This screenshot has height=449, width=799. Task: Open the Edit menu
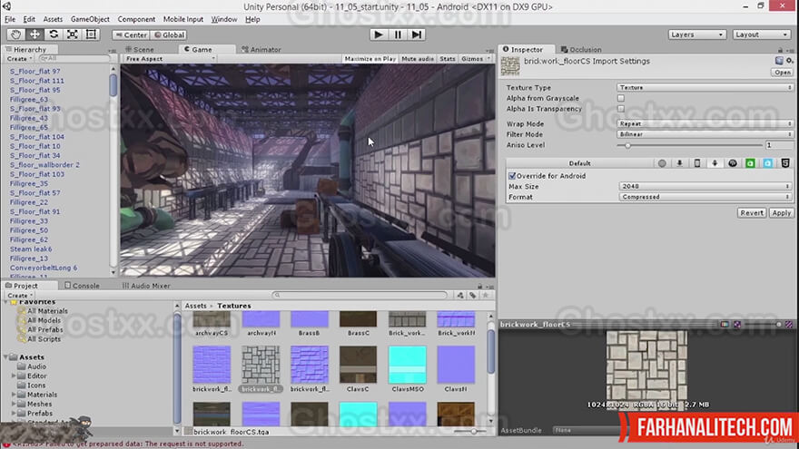click(29, 19)
